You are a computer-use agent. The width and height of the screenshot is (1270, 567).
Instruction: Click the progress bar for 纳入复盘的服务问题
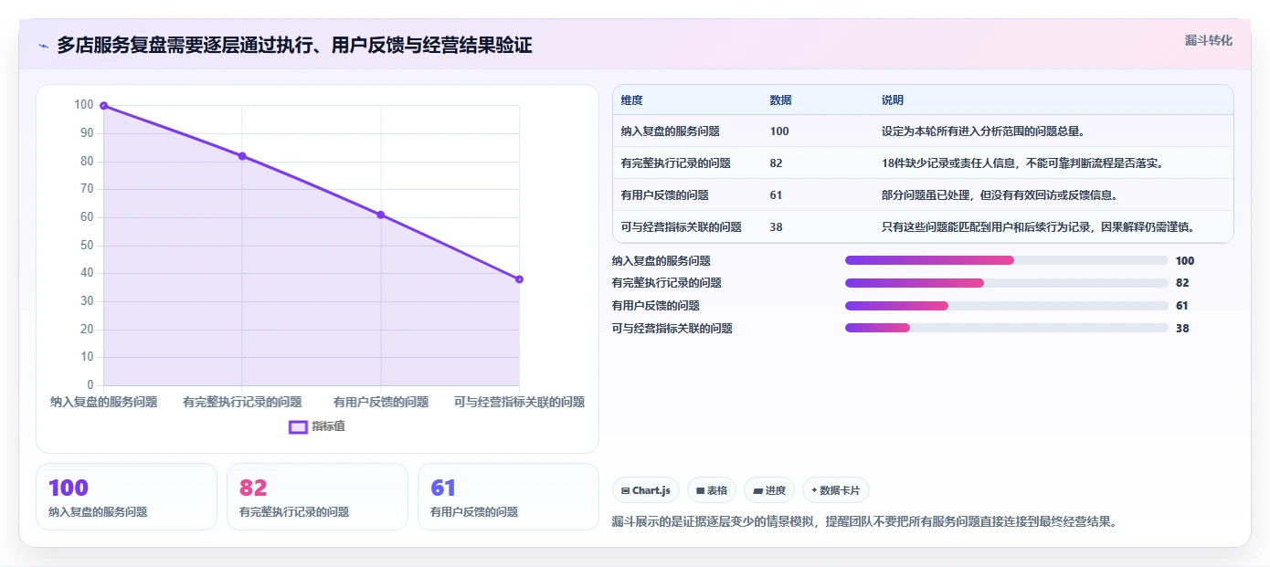[1007, 260]
